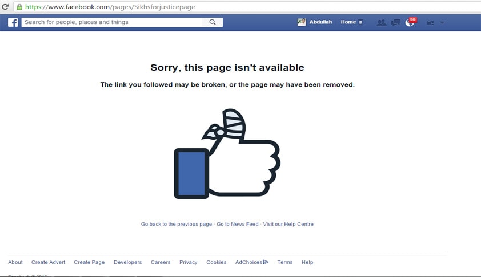481x277 pixels.
Task: Click inside the Facebook search field
Action: pos(112,22)
